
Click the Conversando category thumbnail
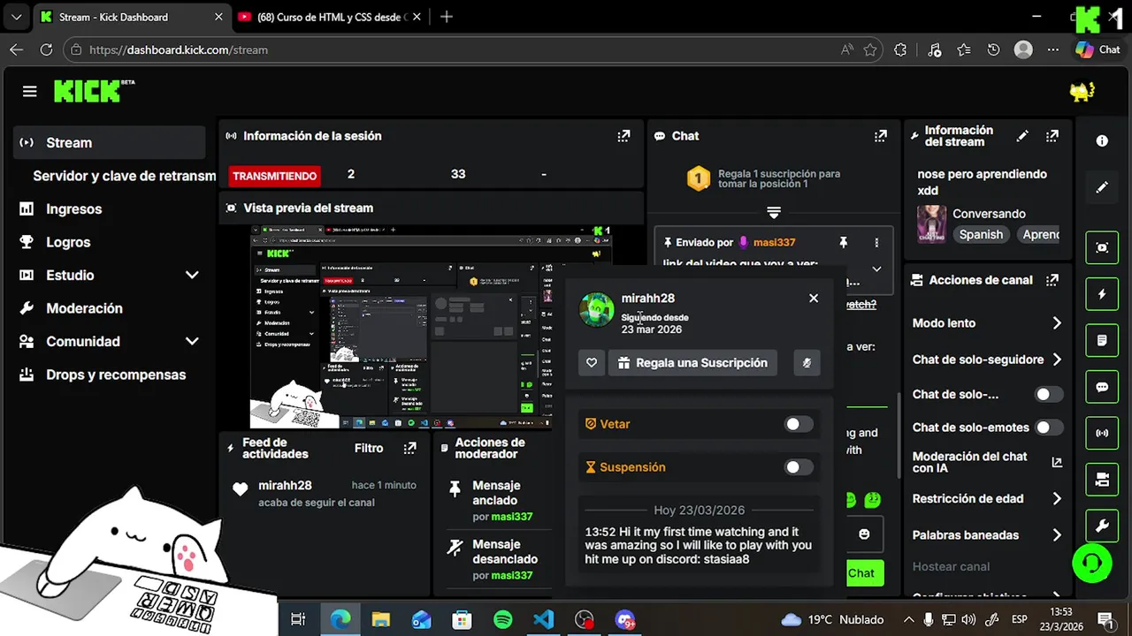click(931, 224)
